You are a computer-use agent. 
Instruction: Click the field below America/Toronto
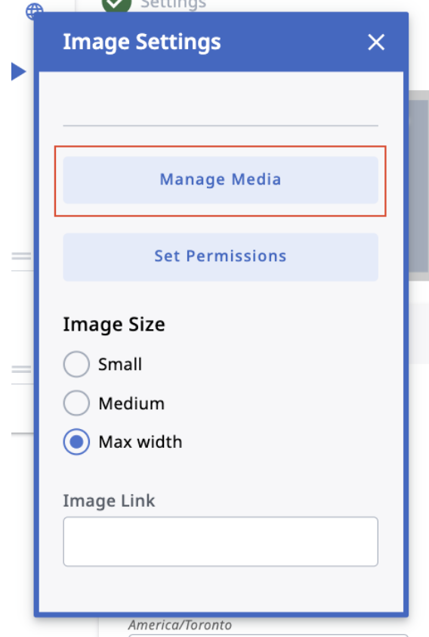tap(267, 635)
